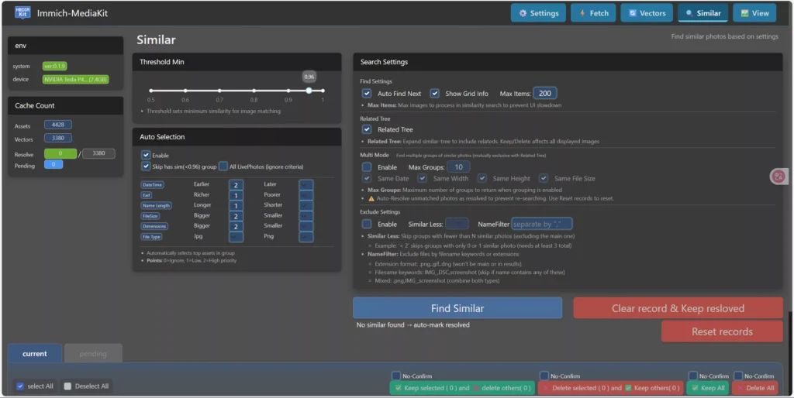The image size is (794, 398).
Task: Click the floating pink assistant icon at right edge
Action: [778, 177]
